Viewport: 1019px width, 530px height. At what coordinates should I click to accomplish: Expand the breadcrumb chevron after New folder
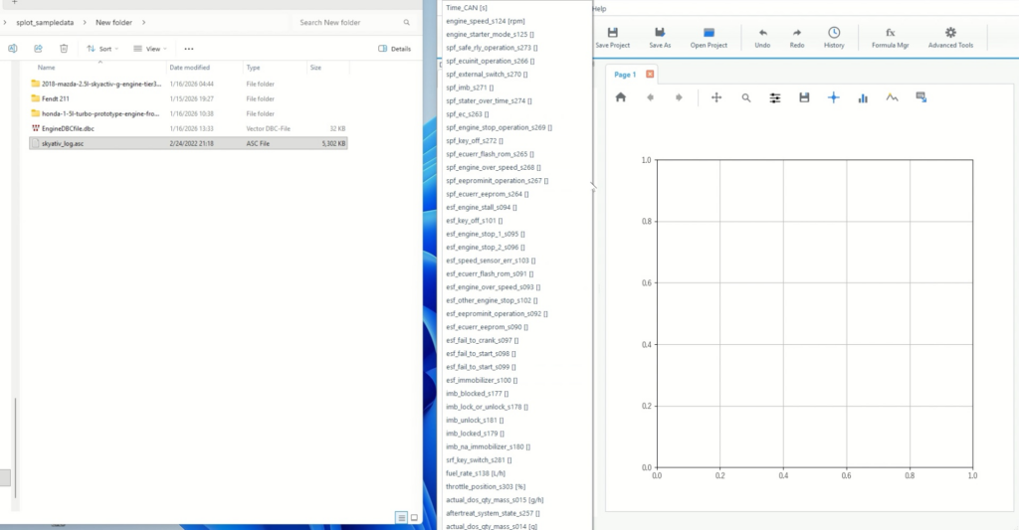pos(143,22)
